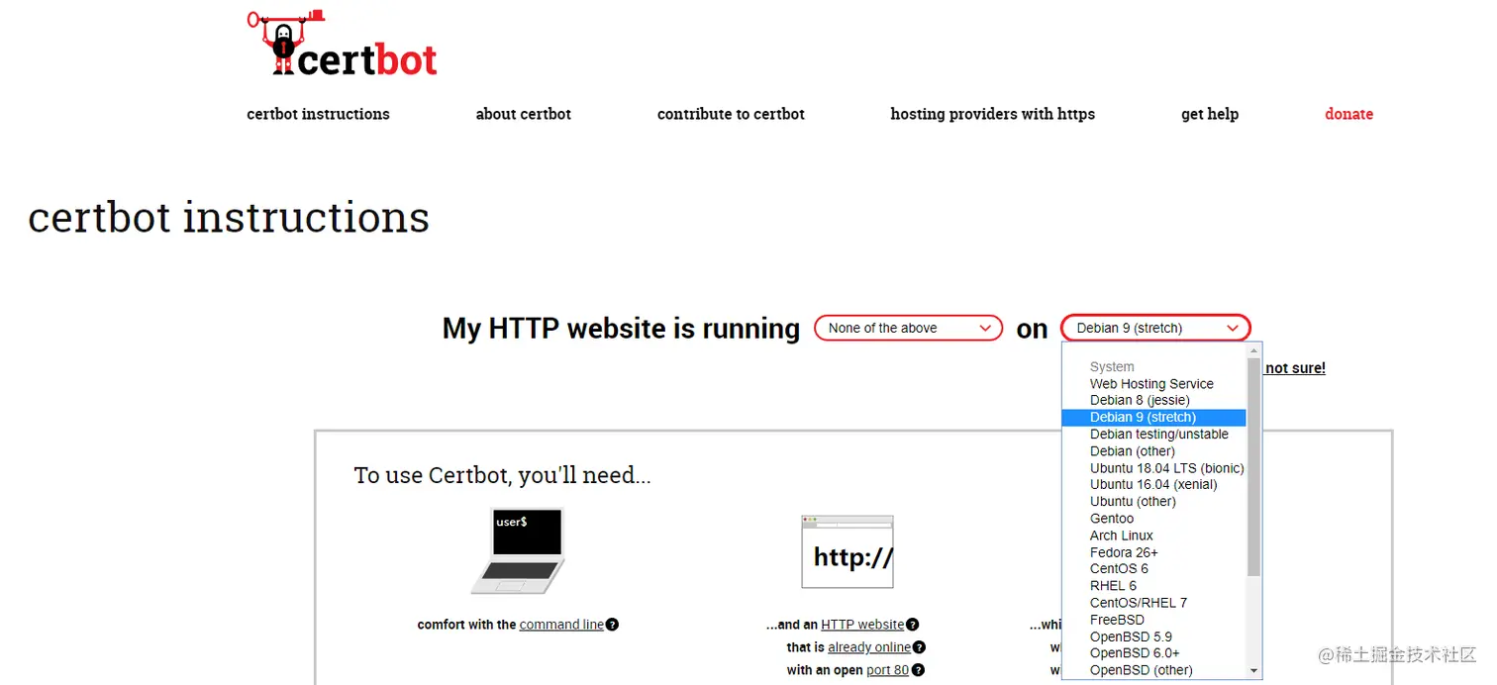Viewport: 1497px width, 685px height.
Task: Open the get help page
Action: (1210, 114)
